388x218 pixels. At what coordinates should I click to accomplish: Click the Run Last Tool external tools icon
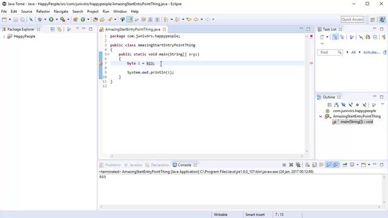click(63, 19)
